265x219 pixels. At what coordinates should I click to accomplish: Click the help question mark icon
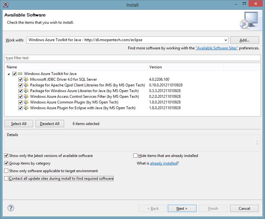click(x=11, y=208)
